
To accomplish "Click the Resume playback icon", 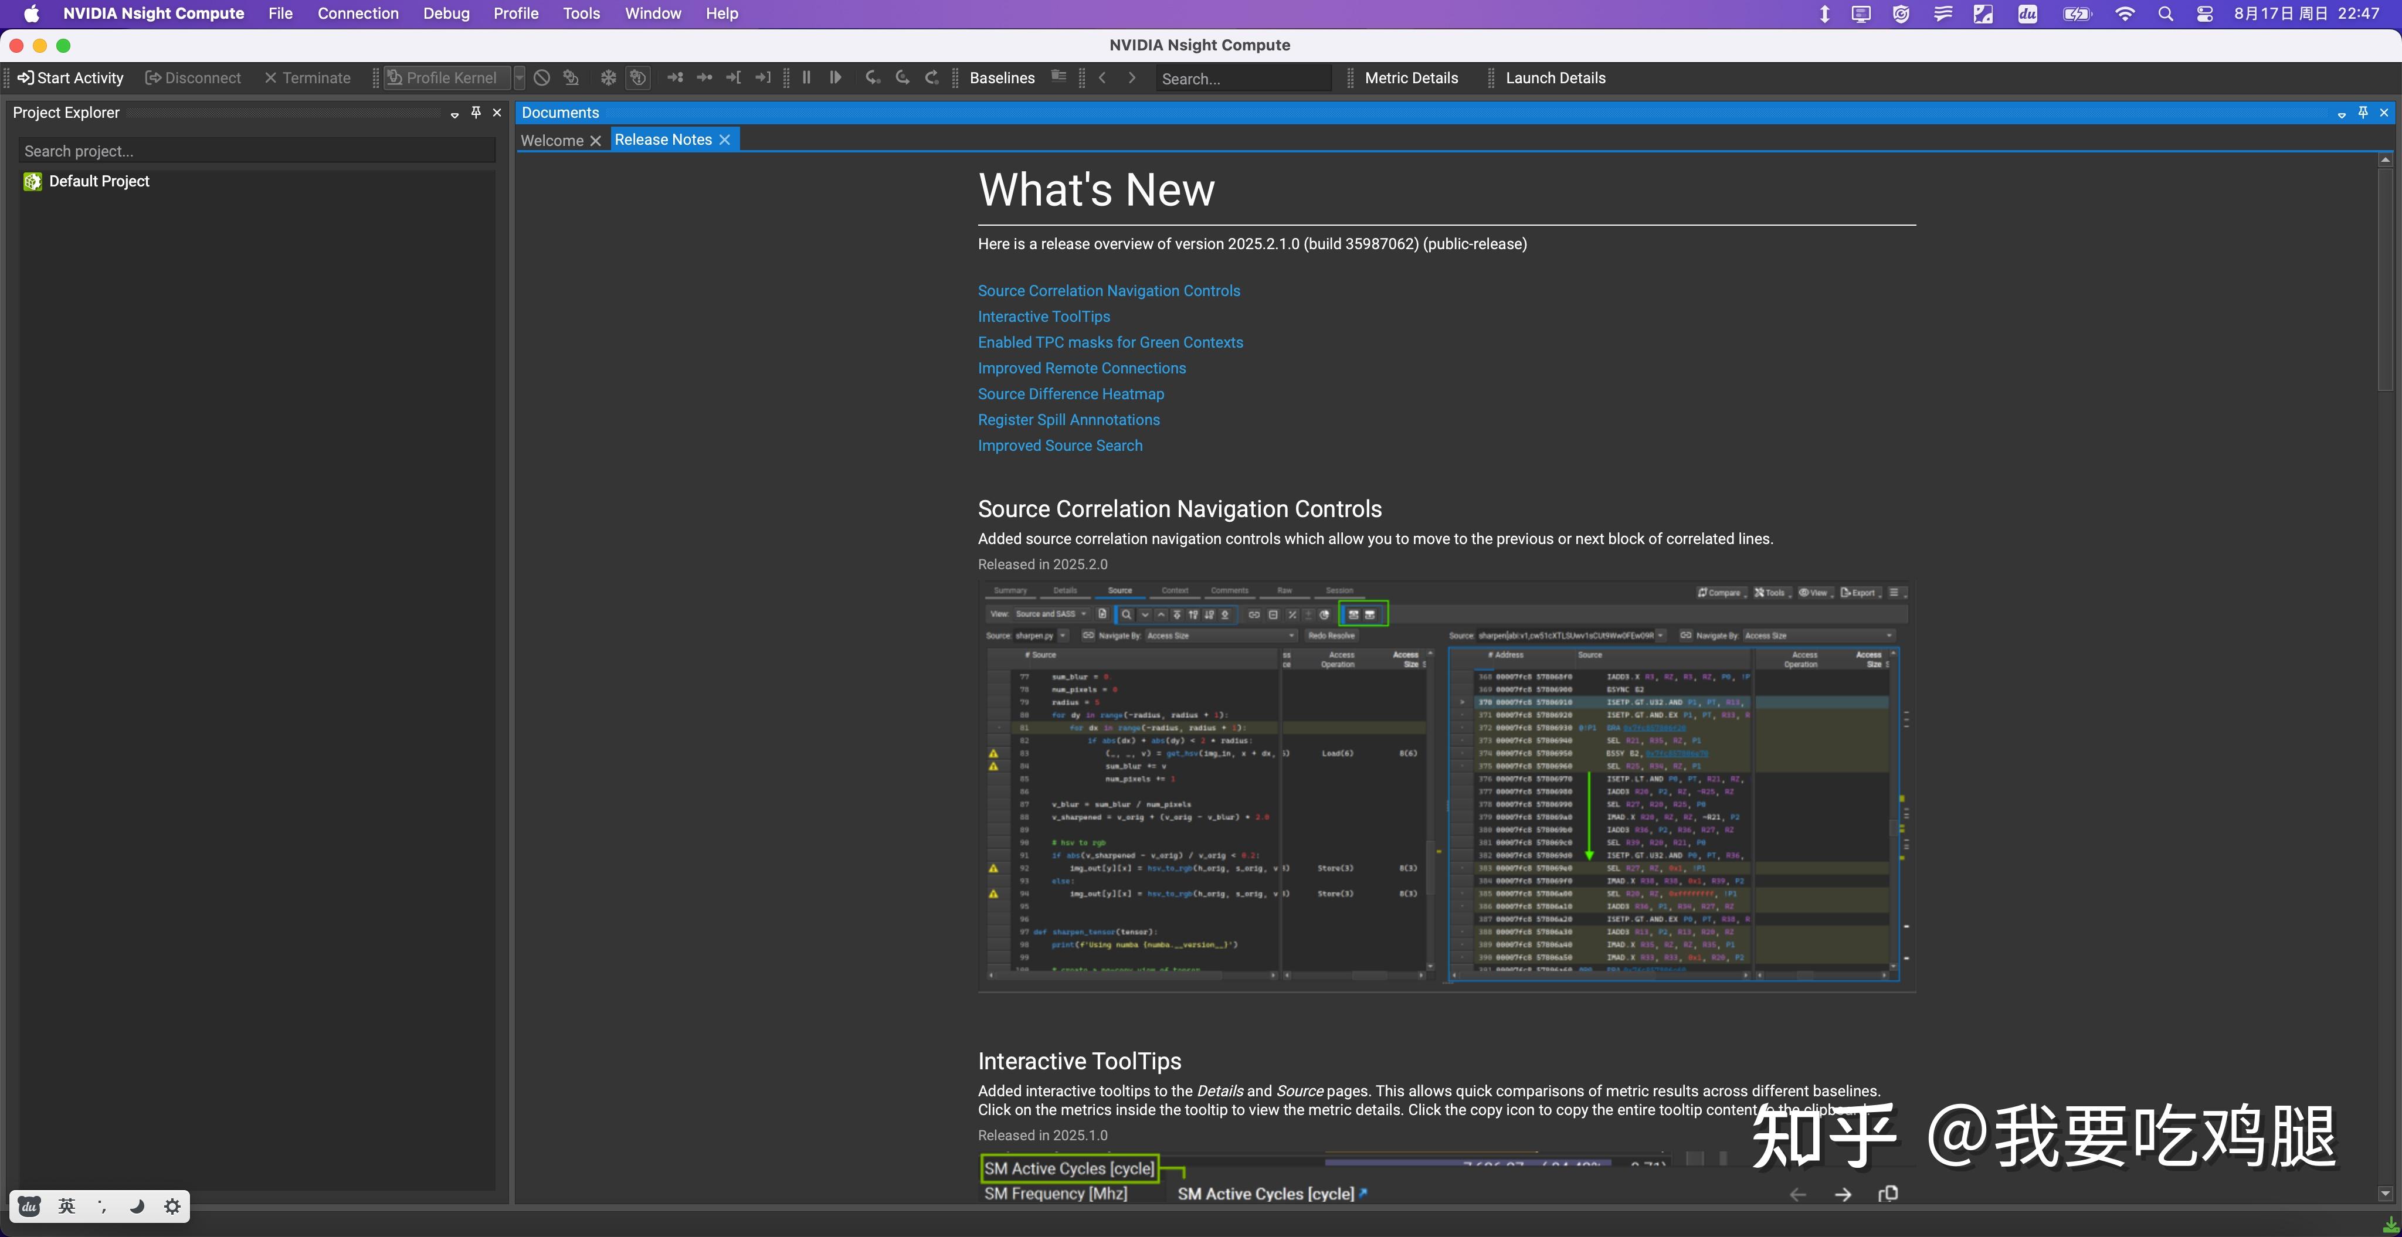I will pos(836,79).
